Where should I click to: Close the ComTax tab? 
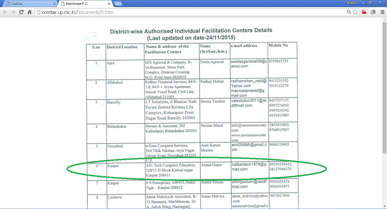click(x=54, y=4)
